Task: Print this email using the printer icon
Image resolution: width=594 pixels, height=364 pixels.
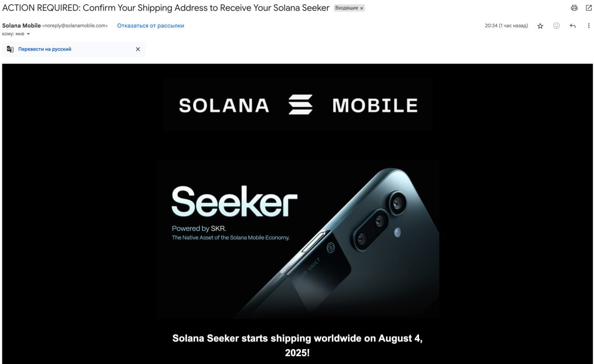Action: click(x=574, y=8)
